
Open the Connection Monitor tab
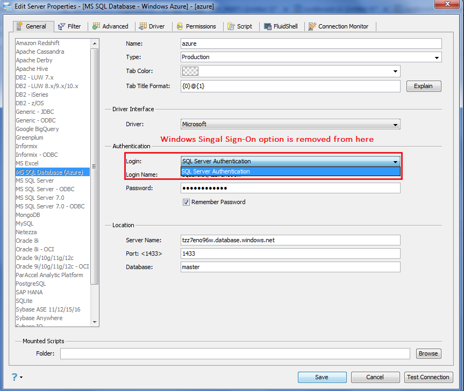[x=339, y=26]
